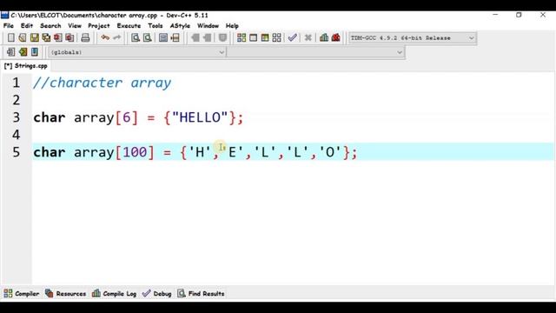This screenshot has height=313, width=556.
Task: Open the File menu
Action: (x=9, y=26)
